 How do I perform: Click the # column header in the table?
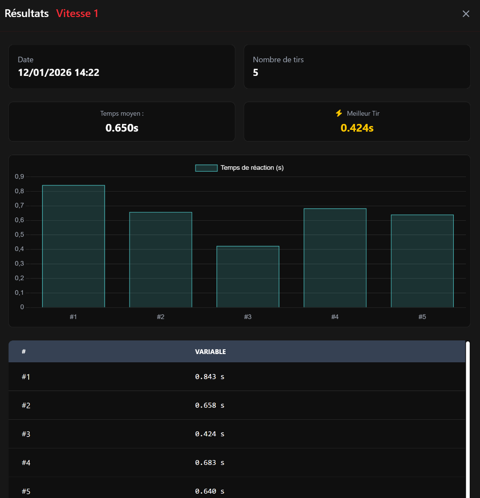(x=24, y=352)
